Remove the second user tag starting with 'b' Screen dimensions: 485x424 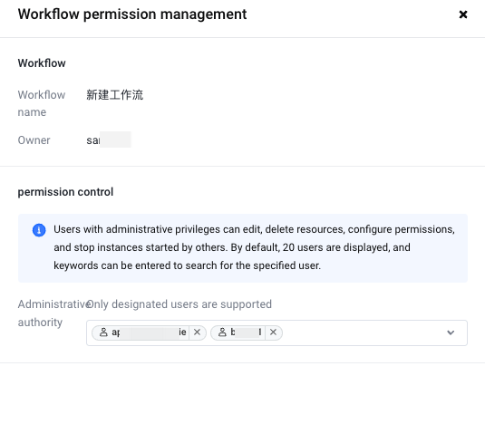tap(273, 332)
